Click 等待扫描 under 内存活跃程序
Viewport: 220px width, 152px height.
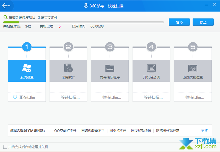tap(112, 97)
